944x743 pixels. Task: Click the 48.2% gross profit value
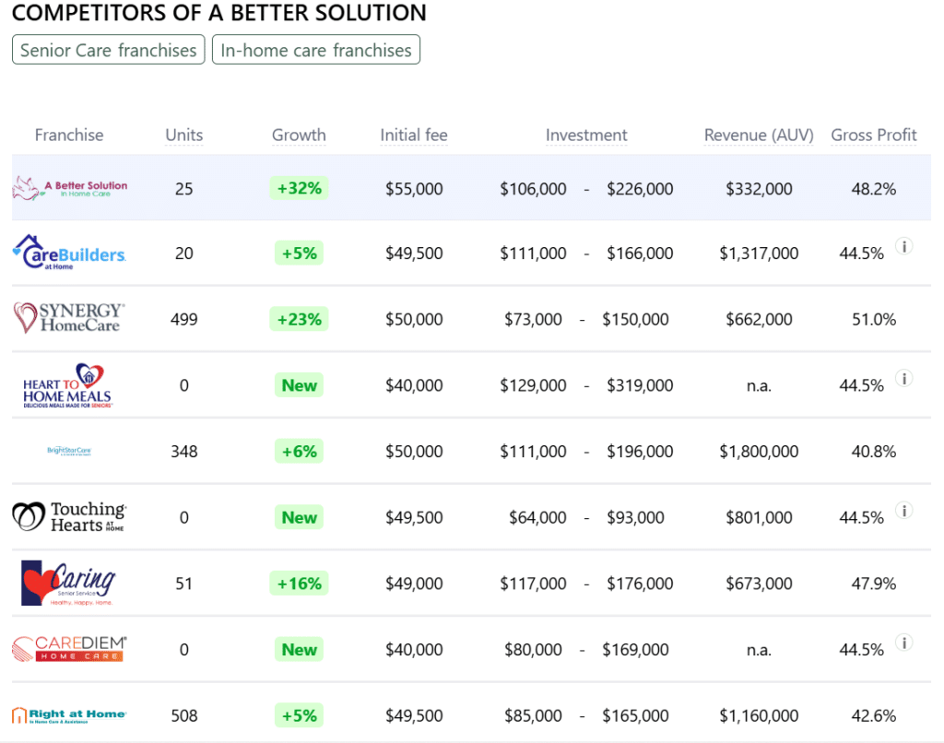pyautogui.click(x=874, y=189)
